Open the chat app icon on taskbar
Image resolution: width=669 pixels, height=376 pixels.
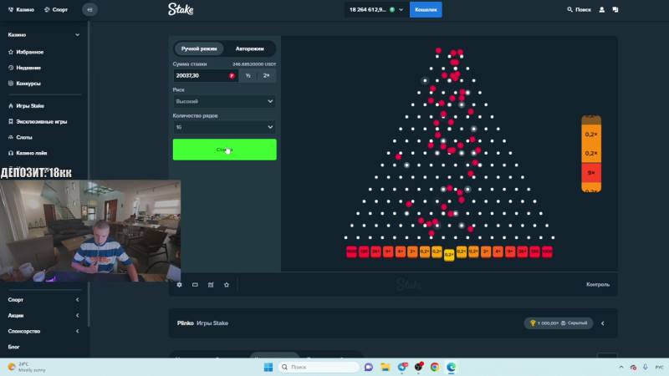click(x=369, y=367)
